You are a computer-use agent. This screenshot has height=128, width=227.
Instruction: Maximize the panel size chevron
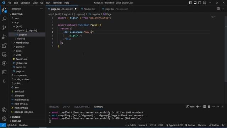pyautogui.click(x=218, y=107)
